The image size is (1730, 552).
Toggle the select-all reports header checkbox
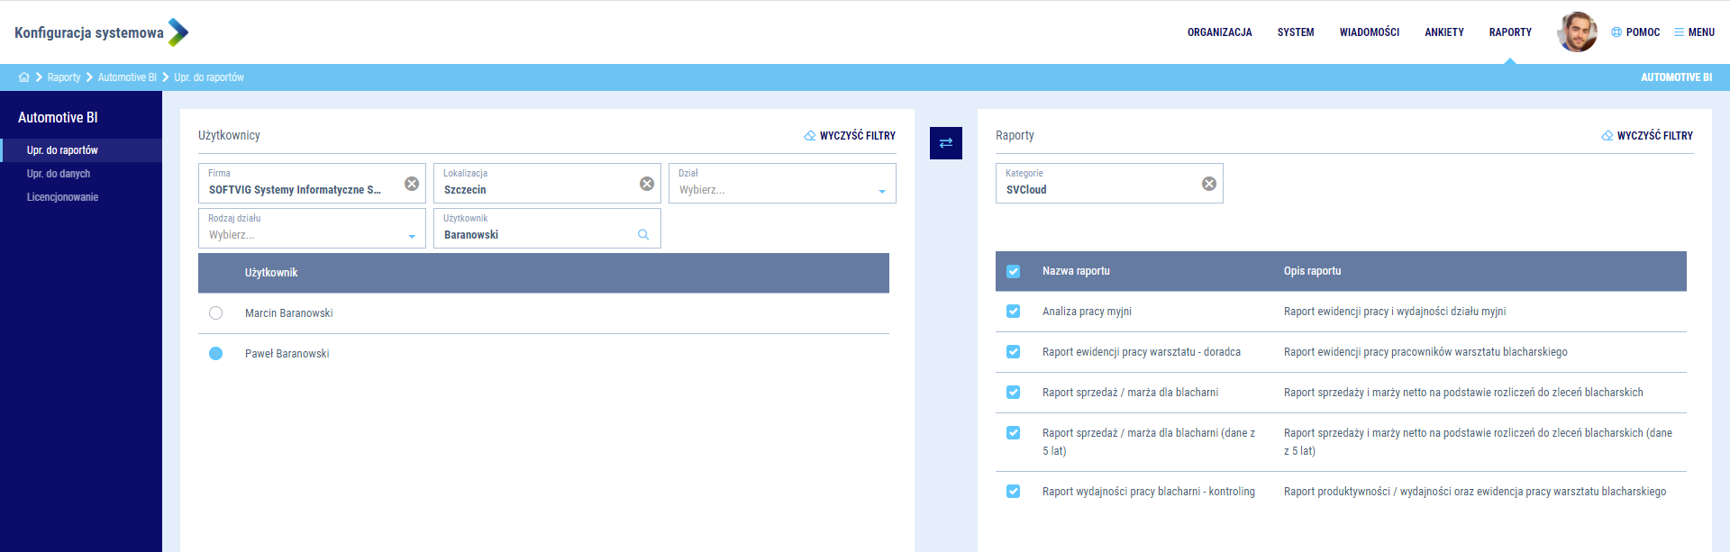(x=1013, y=271)
